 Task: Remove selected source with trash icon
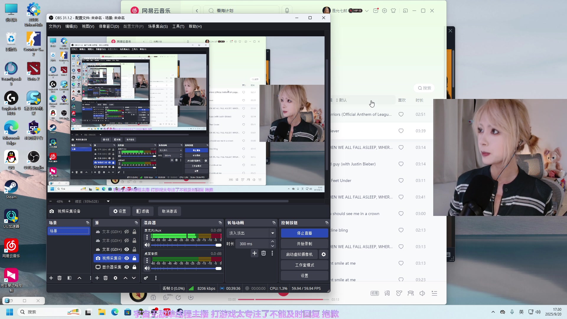(x=105, y=278)
